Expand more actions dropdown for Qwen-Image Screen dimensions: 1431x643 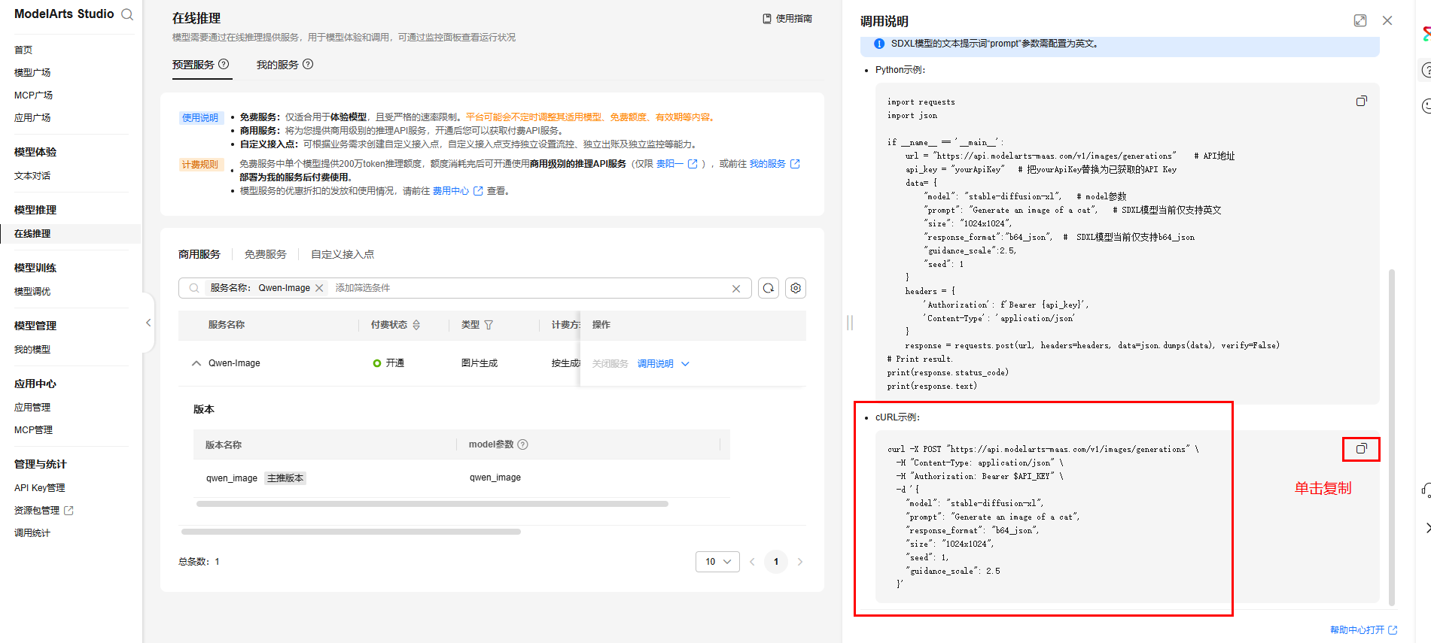685,364
